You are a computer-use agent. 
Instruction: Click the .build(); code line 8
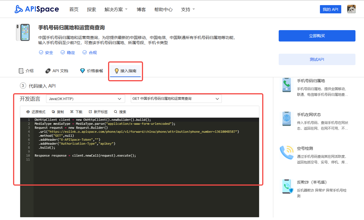coord(47,148)
